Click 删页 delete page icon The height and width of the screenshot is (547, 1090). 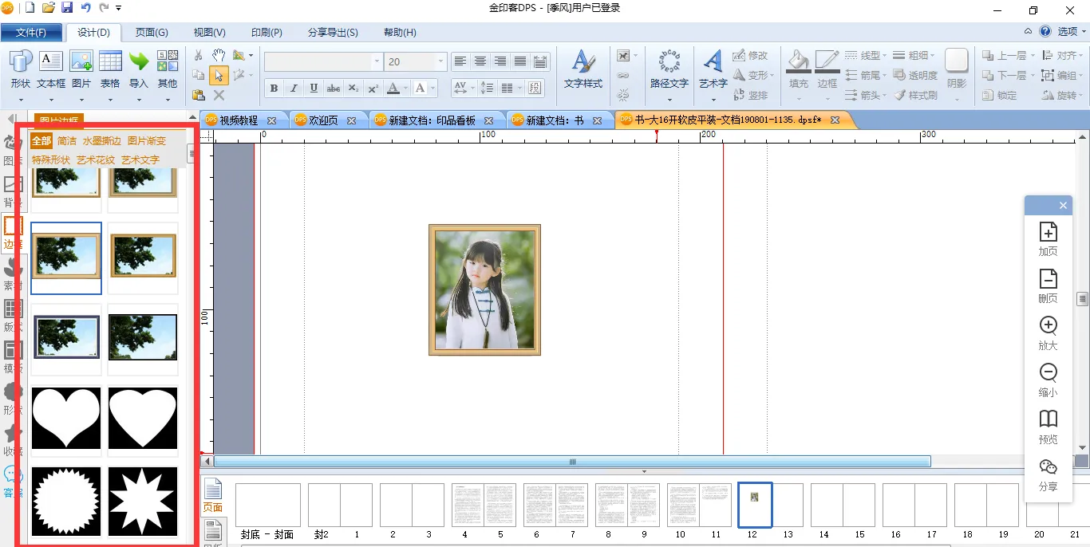click(x=1048, y=279)
